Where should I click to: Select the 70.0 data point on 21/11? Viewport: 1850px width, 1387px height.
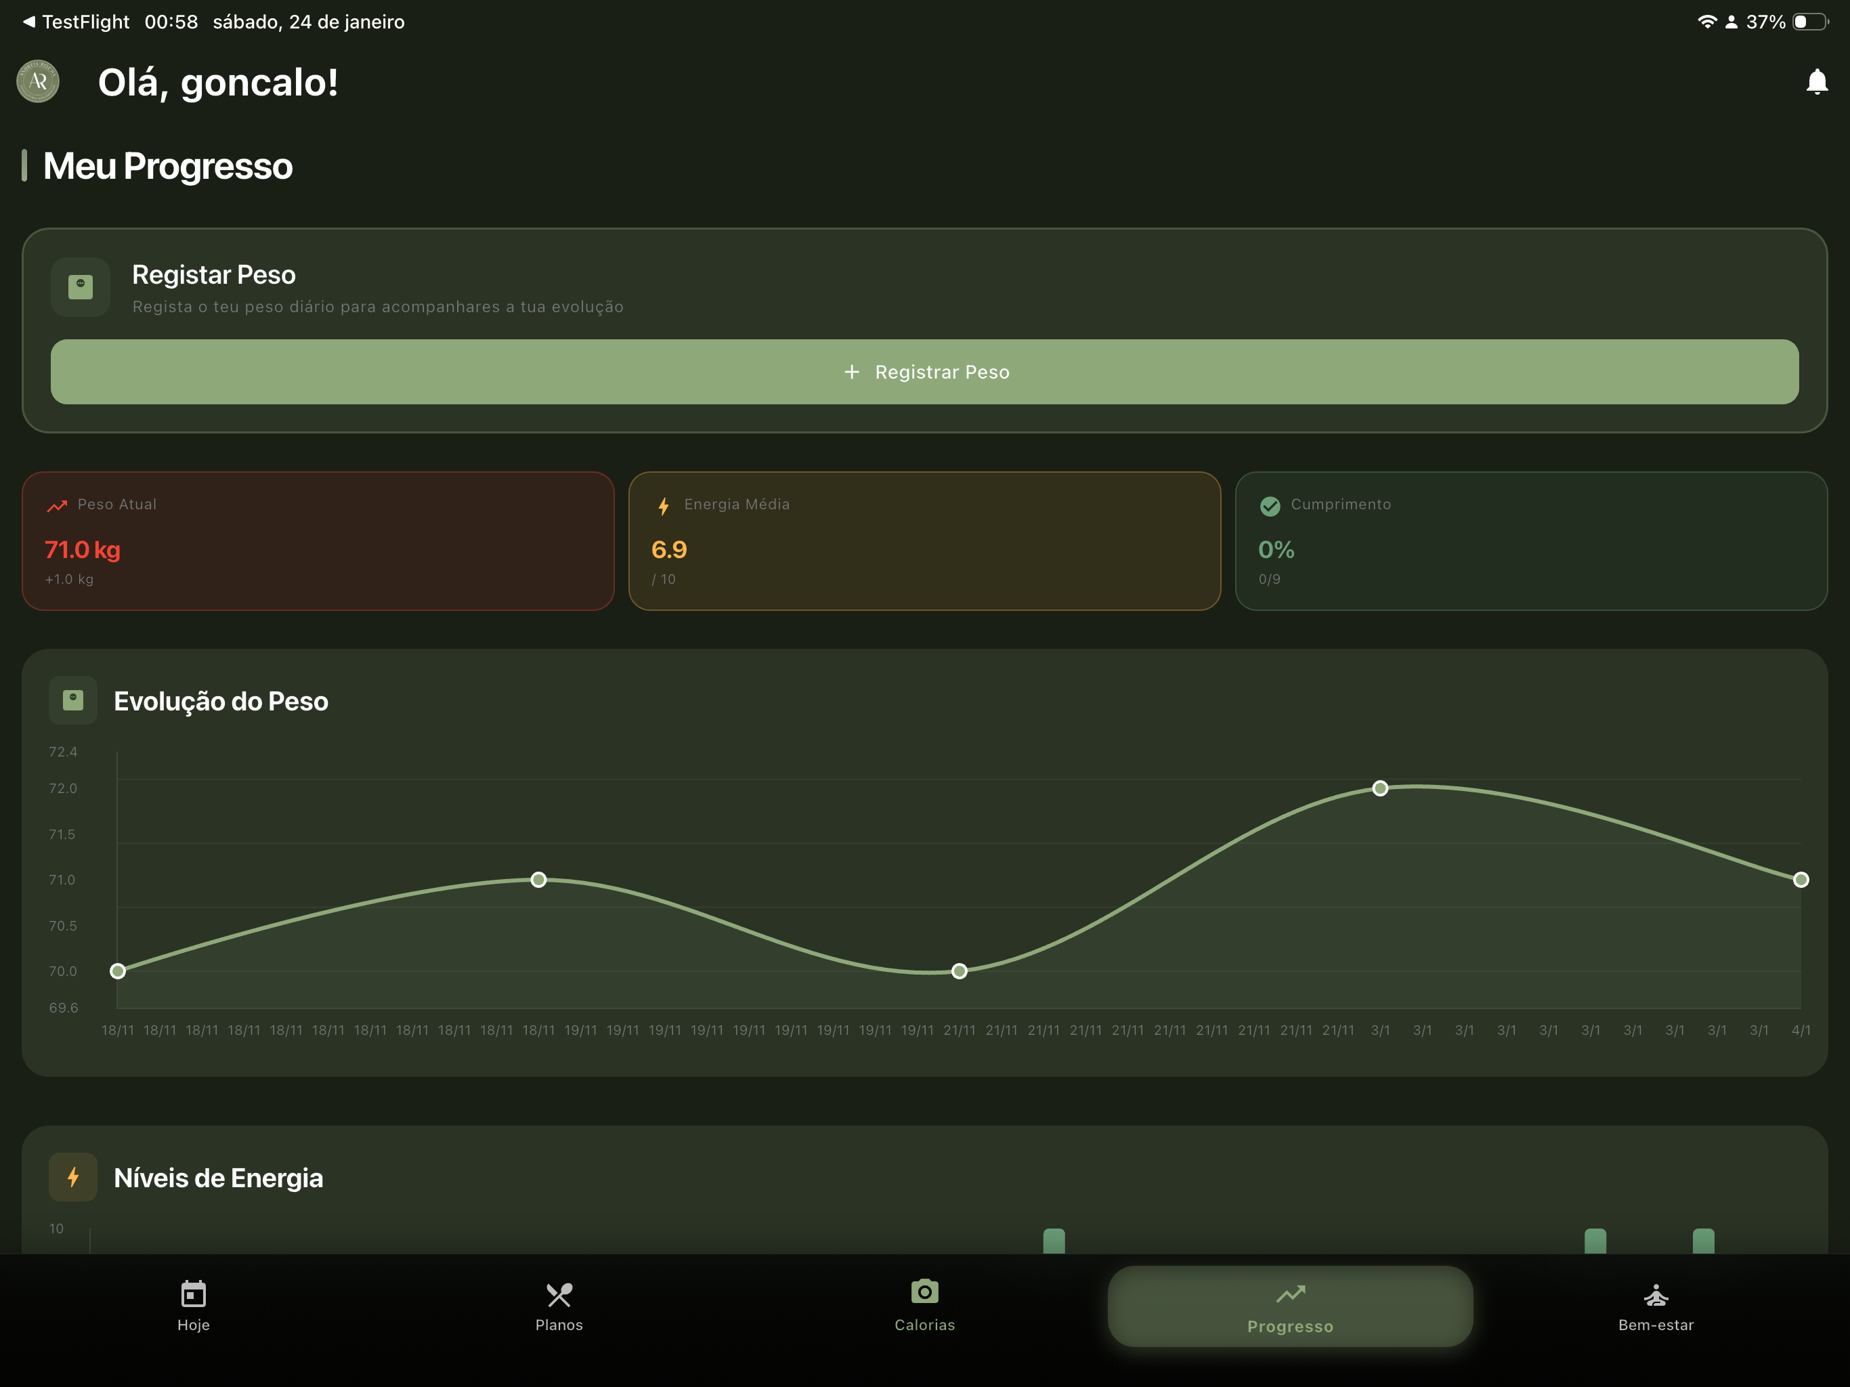[960, 970]
